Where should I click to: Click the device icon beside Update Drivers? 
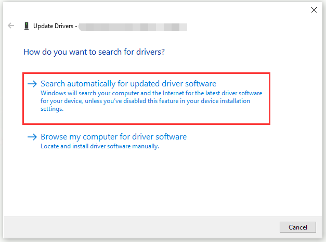pos(26,26)
